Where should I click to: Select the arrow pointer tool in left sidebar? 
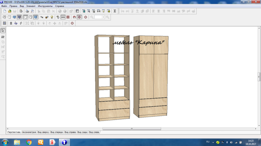[x=3, y=31]
